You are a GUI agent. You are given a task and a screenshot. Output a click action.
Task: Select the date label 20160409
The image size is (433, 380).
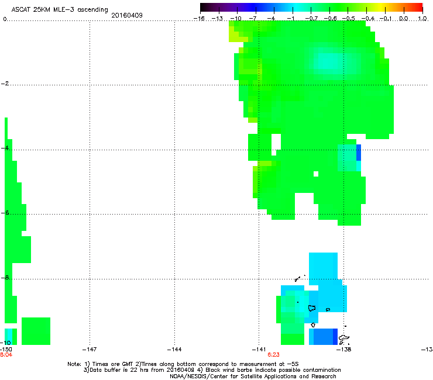pyautogui.click(x=127, y=15)
